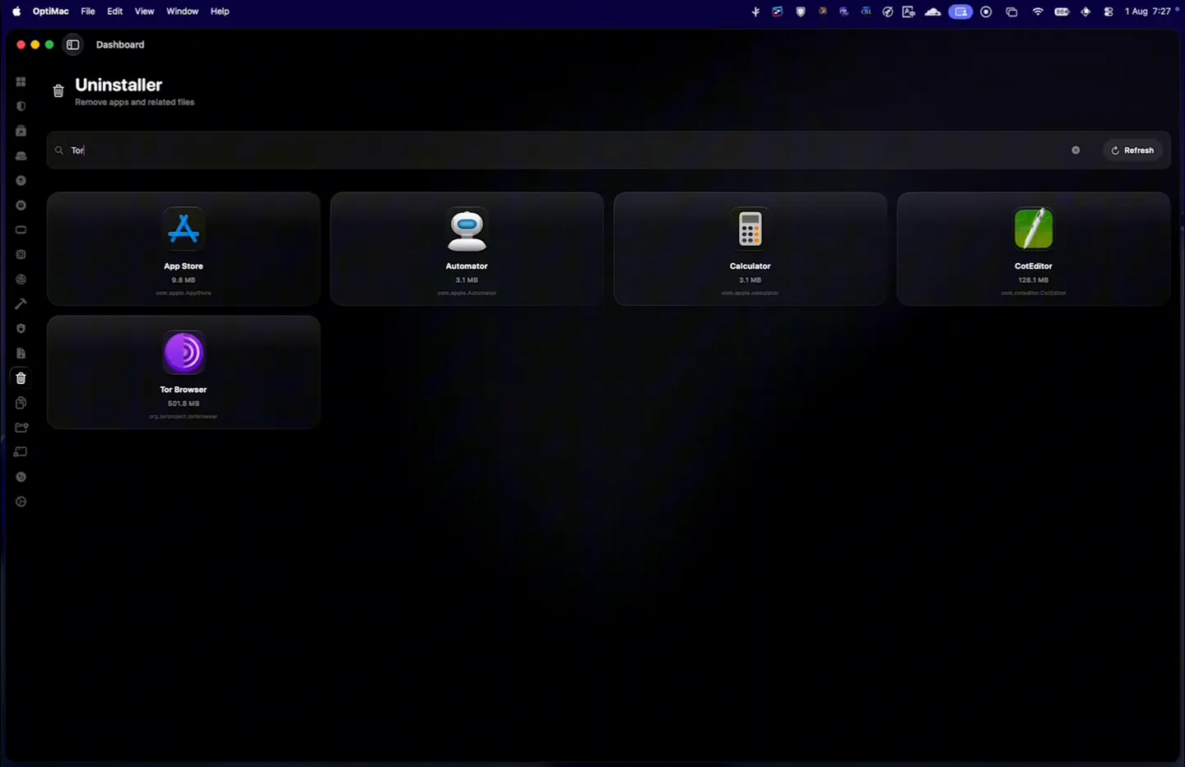
Task: Open Control Center in menu bar
Action: [x=1108, y=12]
